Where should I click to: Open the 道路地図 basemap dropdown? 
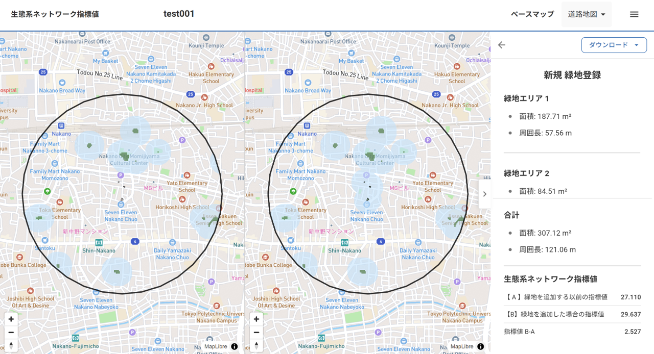click(586, 14)
